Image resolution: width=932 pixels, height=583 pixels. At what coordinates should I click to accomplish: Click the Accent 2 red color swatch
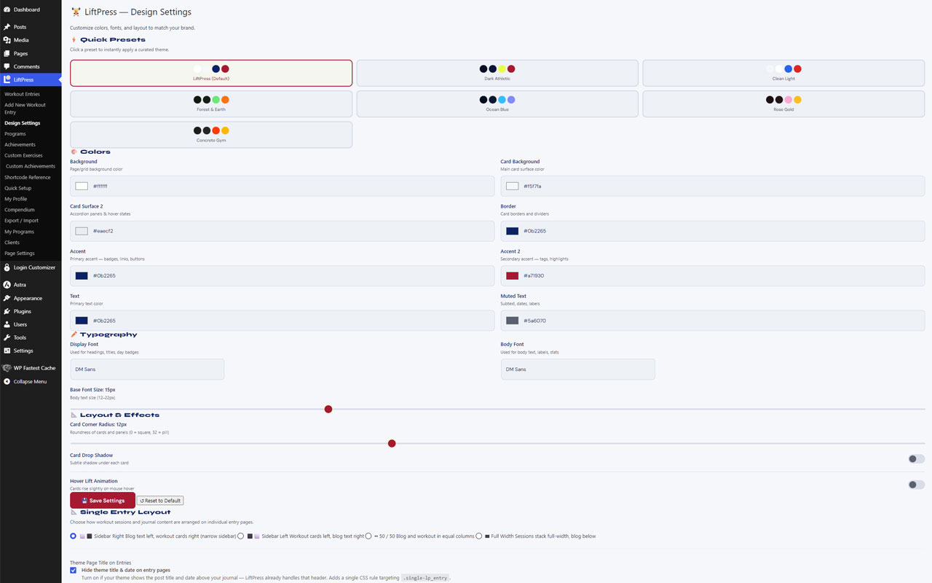pyautogui.click(x=512, y=275)
